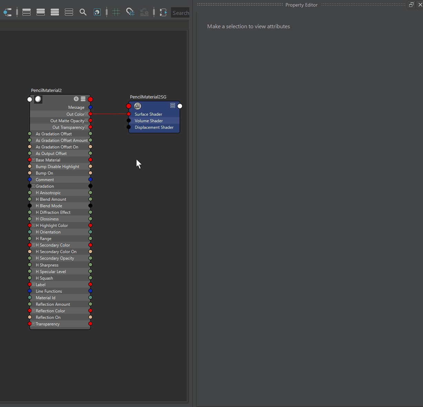This screenshot has height=407, width=423.
Task: Float the Property Editor panel
Action: (x=411, y=5)
